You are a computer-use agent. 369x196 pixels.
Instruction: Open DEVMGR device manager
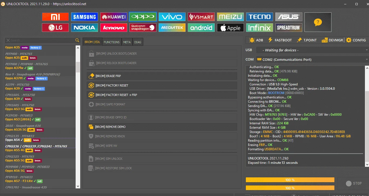(332, 40)
